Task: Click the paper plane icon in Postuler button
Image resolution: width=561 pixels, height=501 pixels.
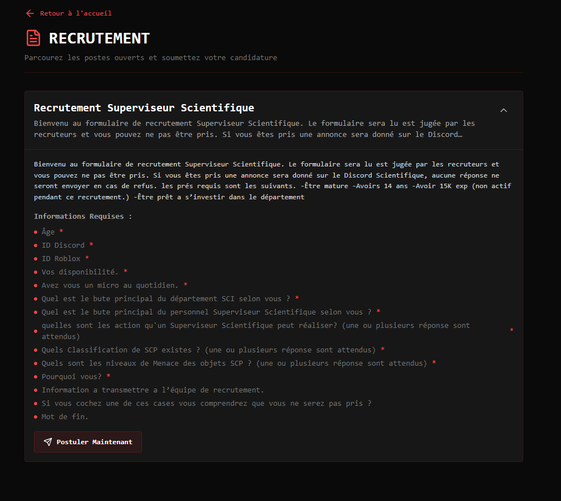Action: [x=48, y=442]
